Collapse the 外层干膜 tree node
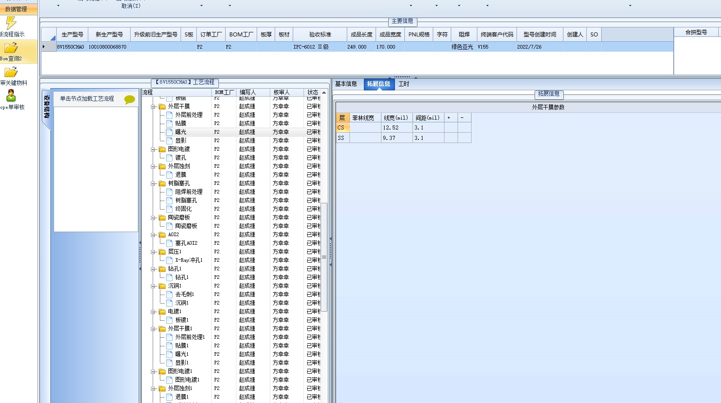721x403 pixels. (x=153, y=107)
